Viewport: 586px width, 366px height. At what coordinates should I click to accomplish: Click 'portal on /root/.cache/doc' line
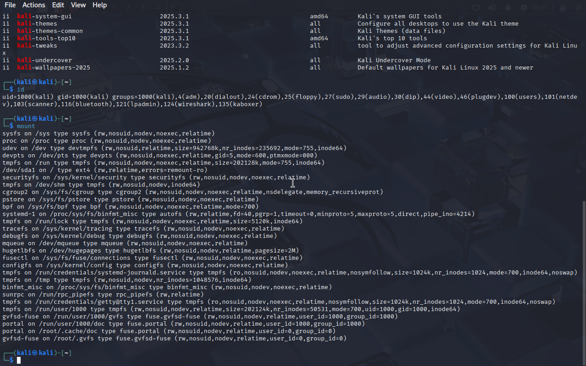tap(169, 331)
